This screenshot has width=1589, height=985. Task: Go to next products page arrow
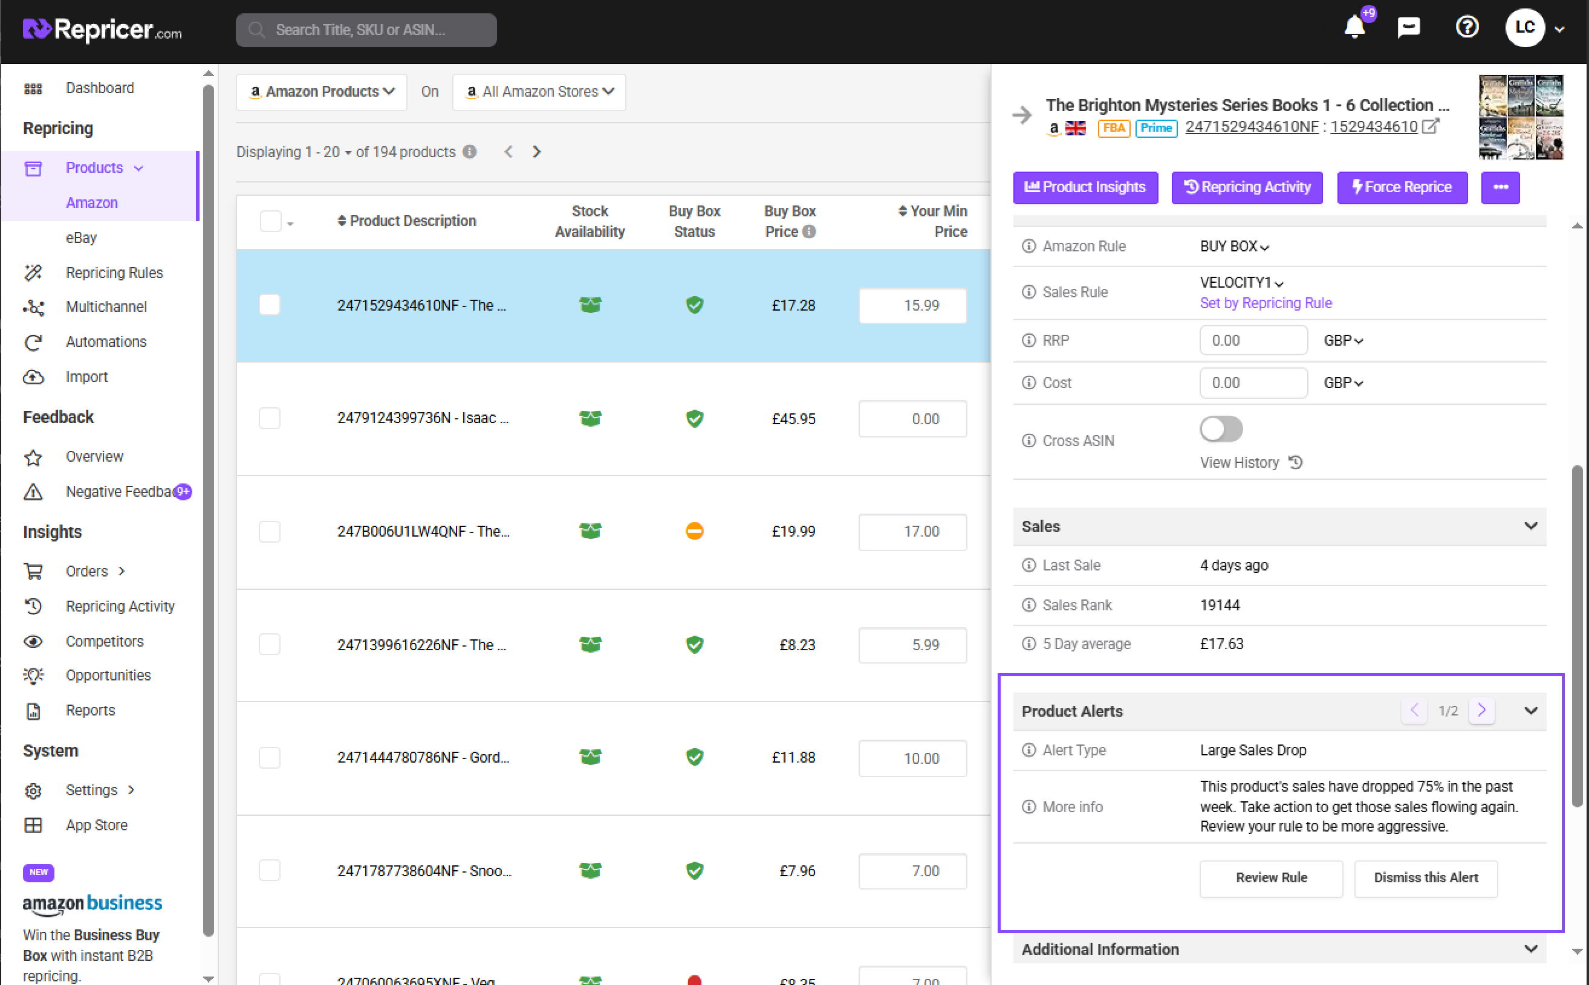pyautogui.click(x=536, y=152)
